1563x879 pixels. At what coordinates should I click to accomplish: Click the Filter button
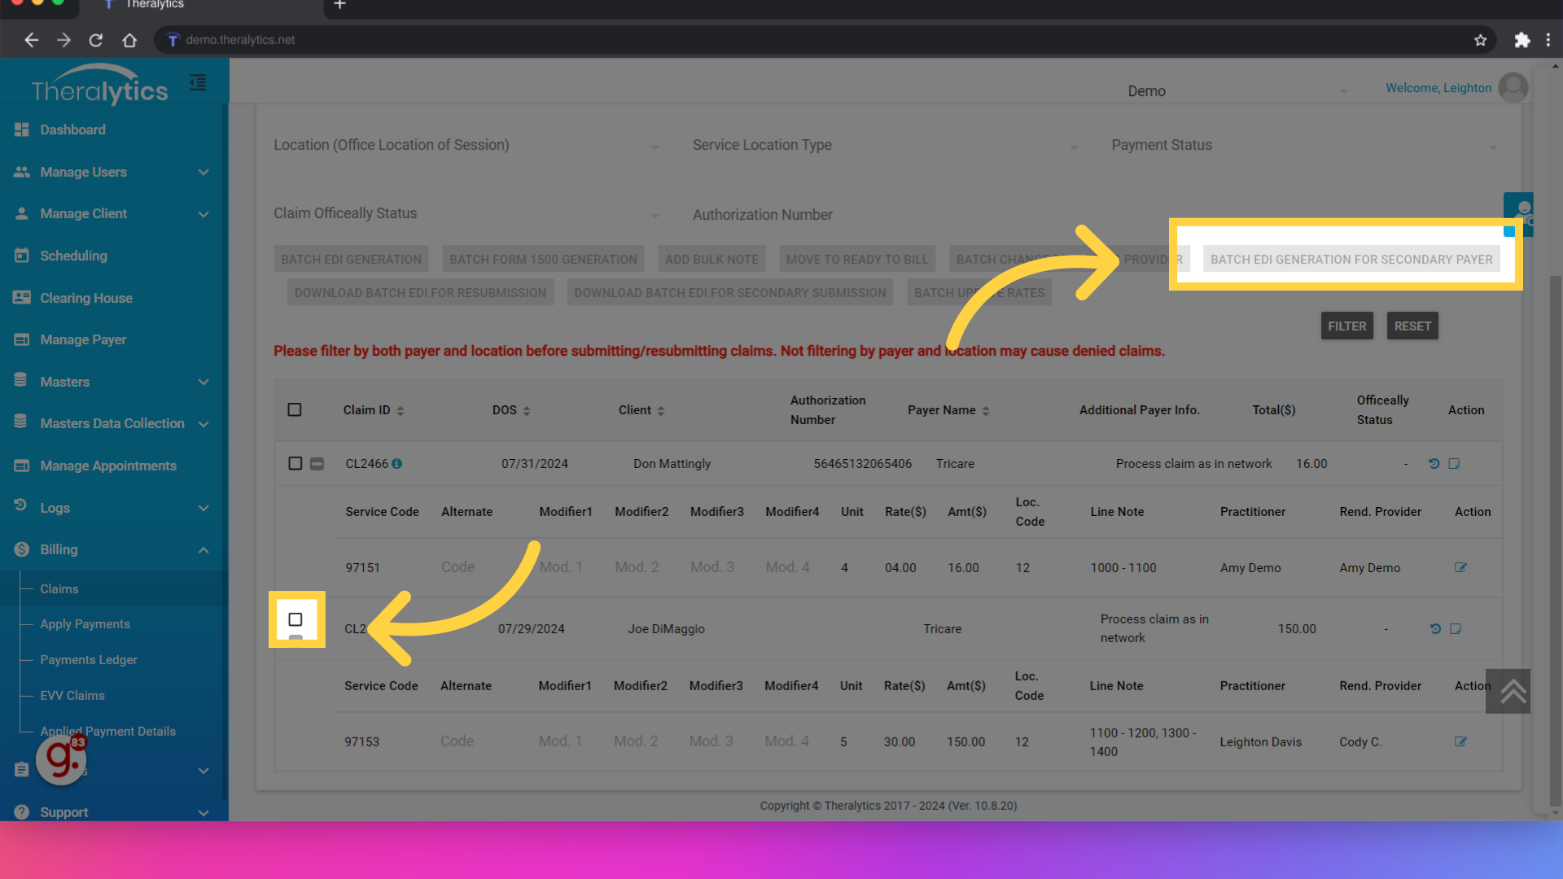click(x=1348, y=326)
